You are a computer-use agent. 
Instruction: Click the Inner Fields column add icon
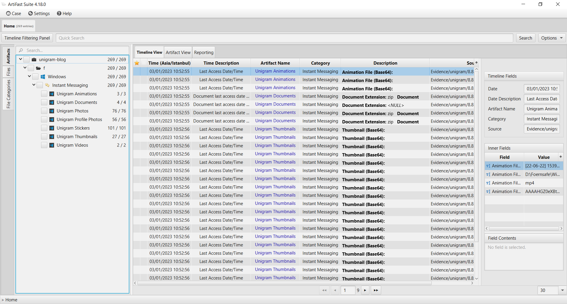pos(560,157)
